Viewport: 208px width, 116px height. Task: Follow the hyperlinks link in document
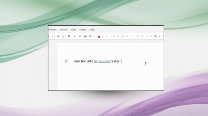[102, 61]
